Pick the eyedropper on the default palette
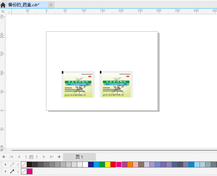Screen dimensions: 217x176 [x=12, y=164]
